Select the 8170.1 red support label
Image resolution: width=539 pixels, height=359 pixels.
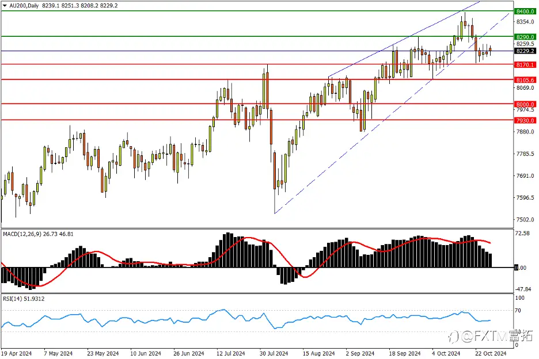click(x=525, y=64)
